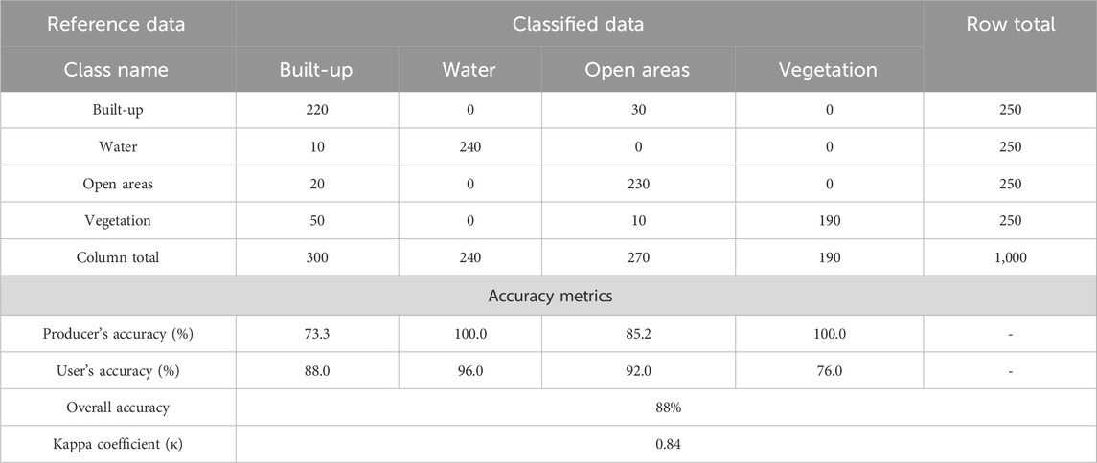Select the "Kappa coefficient (κ)" row label
1097x463 pixels.
point(118,445)
